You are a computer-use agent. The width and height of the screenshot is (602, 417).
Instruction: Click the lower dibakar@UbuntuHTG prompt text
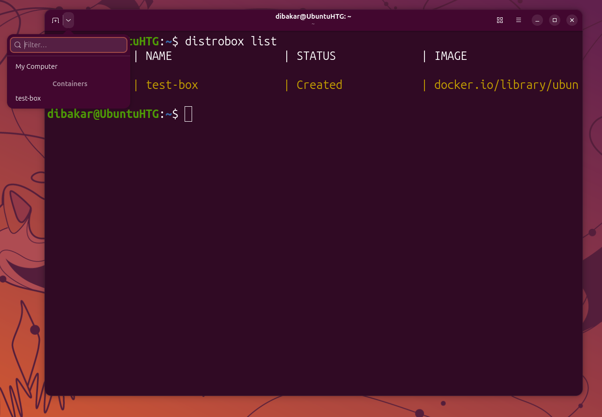(103, 114)
